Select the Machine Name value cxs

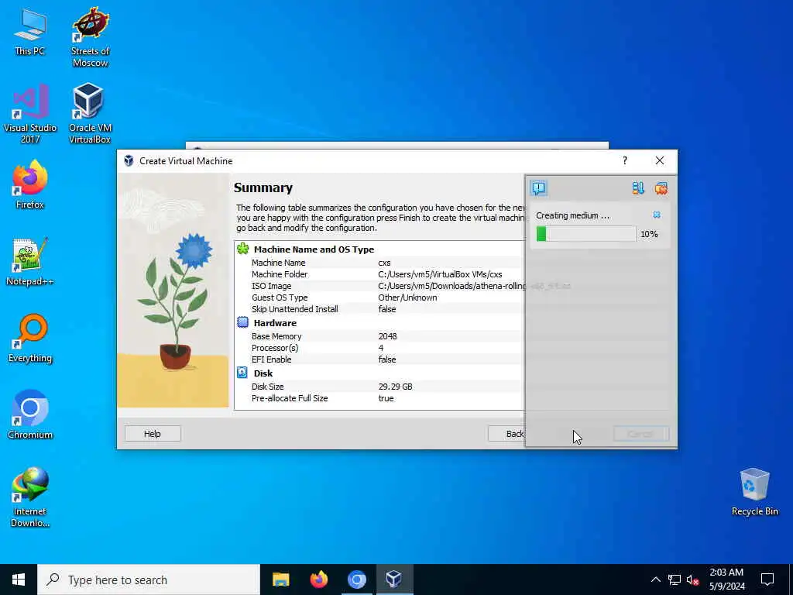(x=384, y=263)
